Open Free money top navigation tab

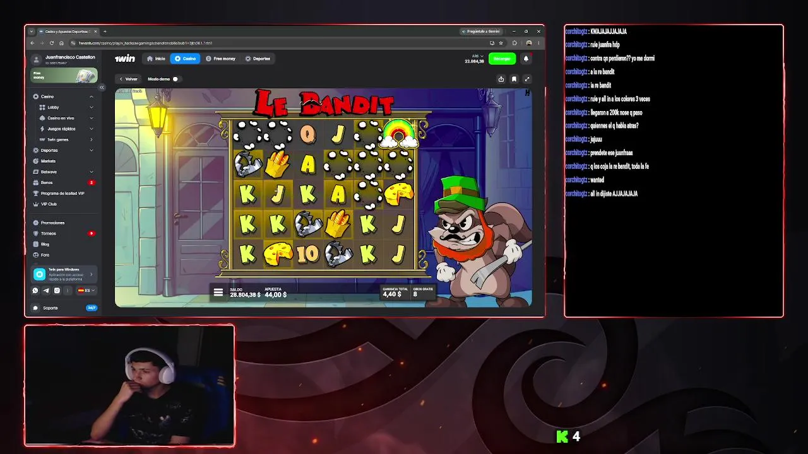click(220, 59)
